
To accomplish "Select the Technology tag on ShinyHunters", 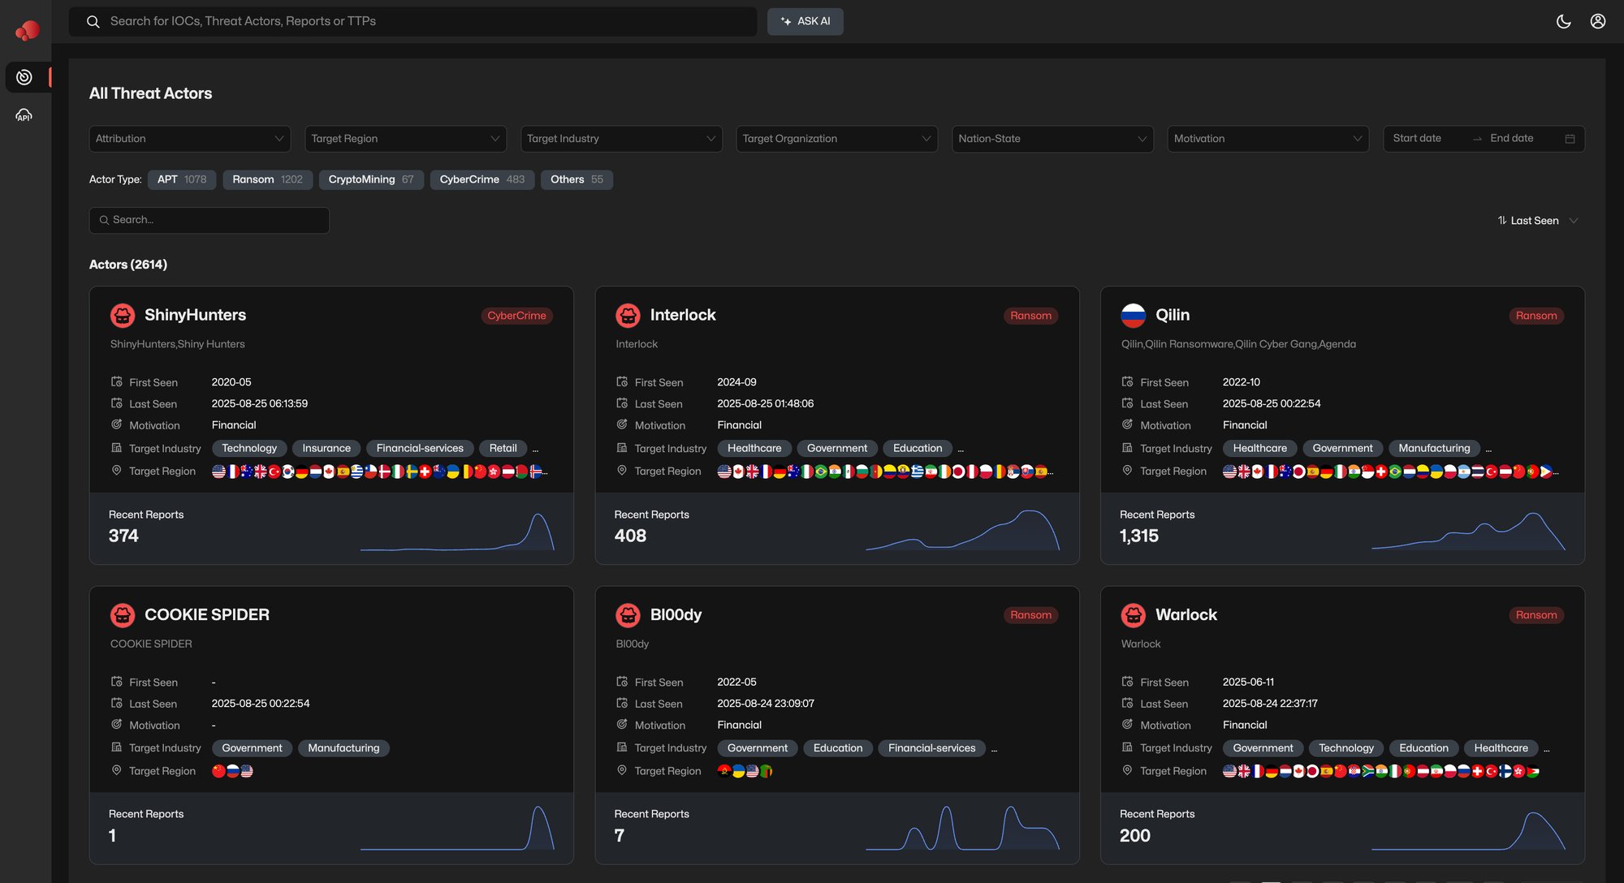I will click(249, 448).
